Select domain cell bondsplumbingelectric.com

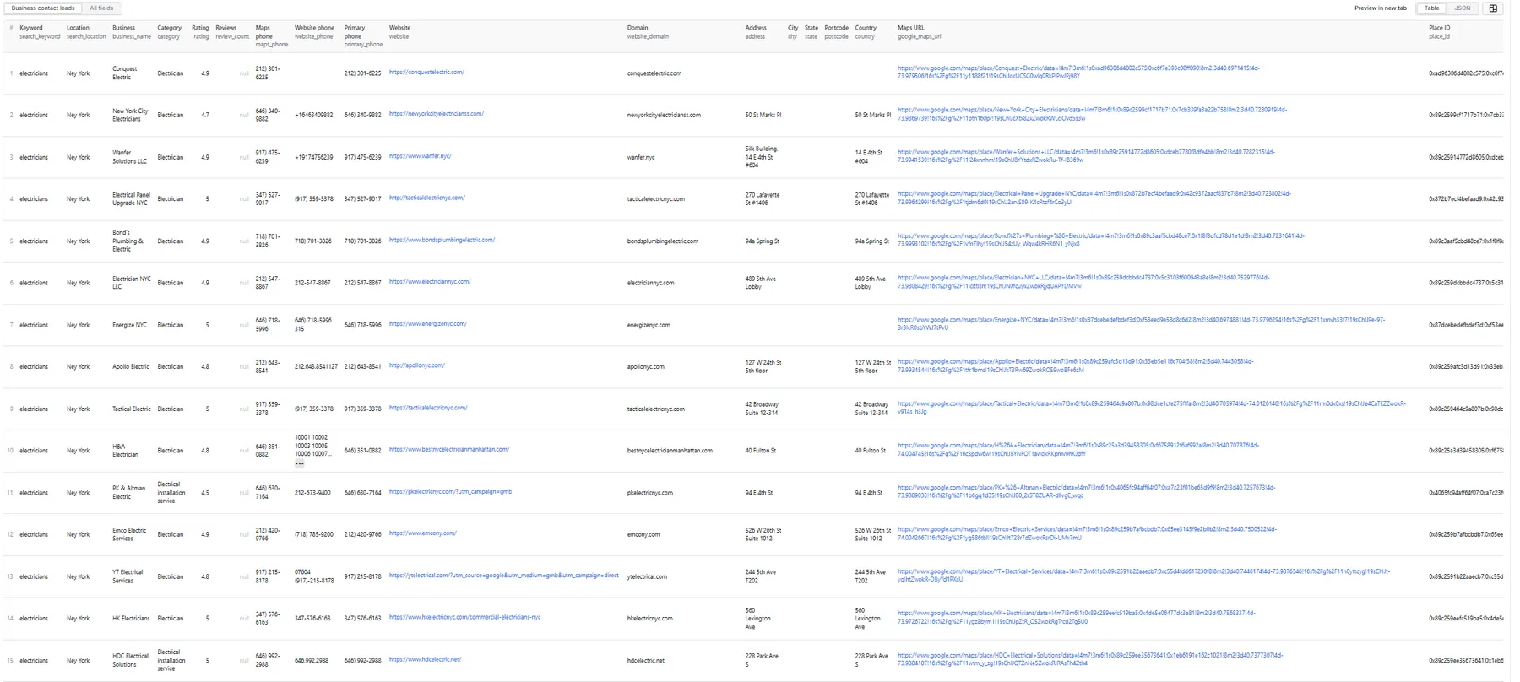pyautogui.click(x=663, y=241)
